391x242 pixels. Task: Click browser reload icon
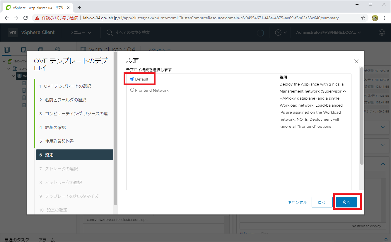coord(26,18)
